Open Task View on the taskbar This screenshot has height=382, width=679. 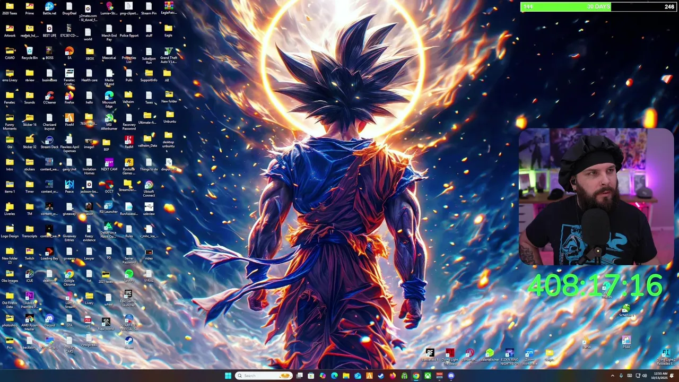pyautogui.click(x=299, y=376)
